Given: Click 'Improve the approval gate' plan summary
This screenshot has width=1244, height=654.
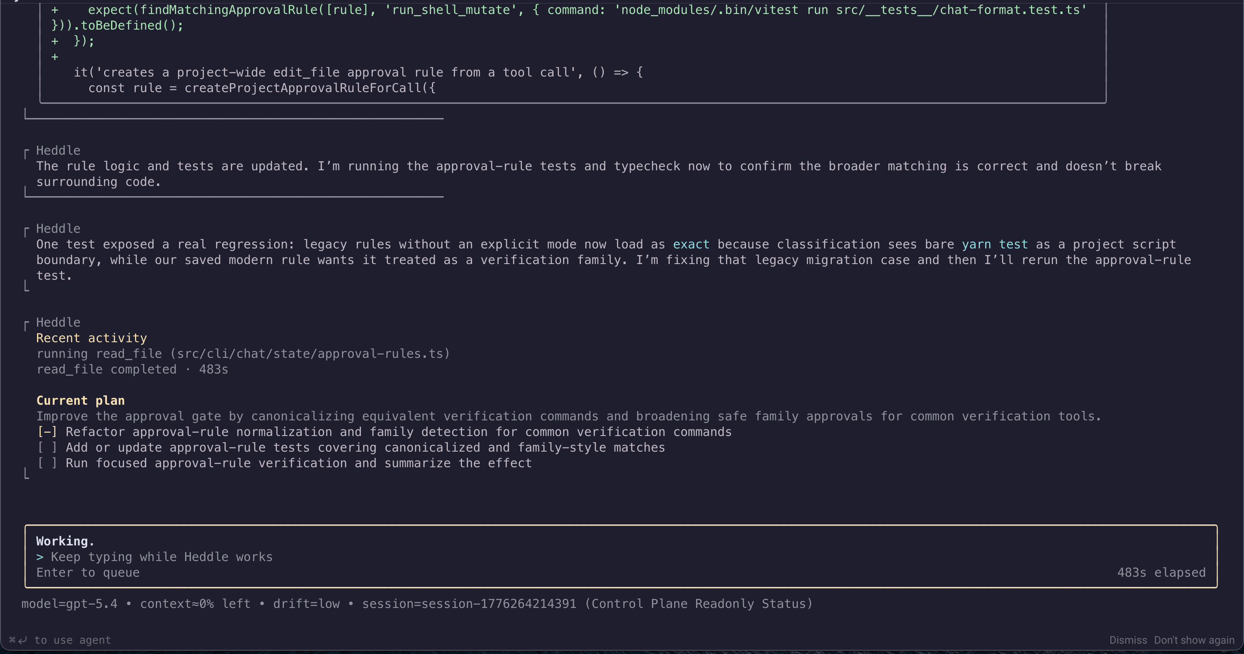Looking at the screenshot, I should click(569, 416).
